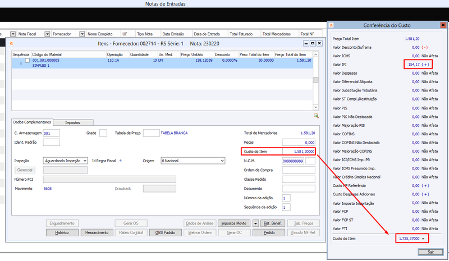Click the N.C.M. field
The height and width of the screenshot is (261, 449).
point(293,161)
